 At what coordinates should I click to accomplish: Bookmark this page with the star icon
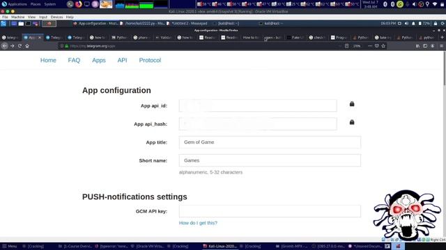383,46
